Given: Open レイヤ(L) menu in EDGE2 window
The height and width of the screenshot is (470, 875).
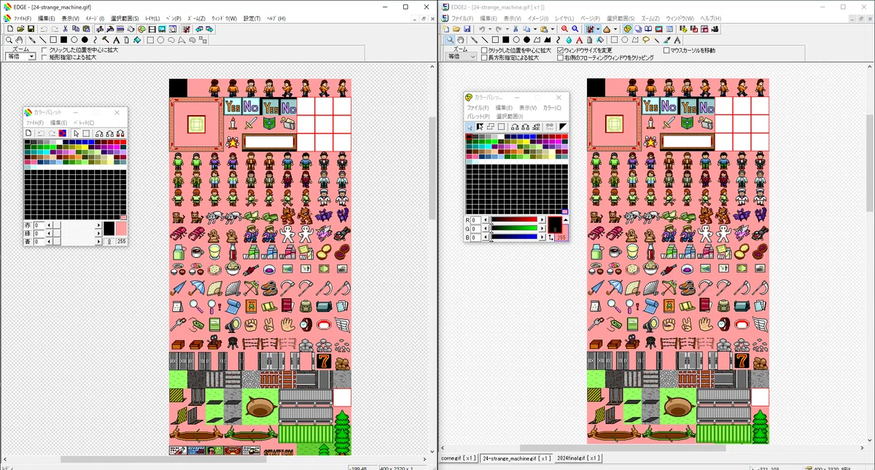Looking at the screenshot, I should pyautogui.click(x=564, y=18).
